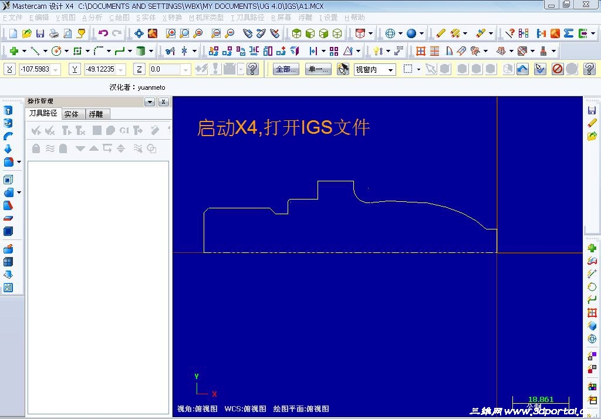Open the 文件 File menu

(x=13, y=18)
